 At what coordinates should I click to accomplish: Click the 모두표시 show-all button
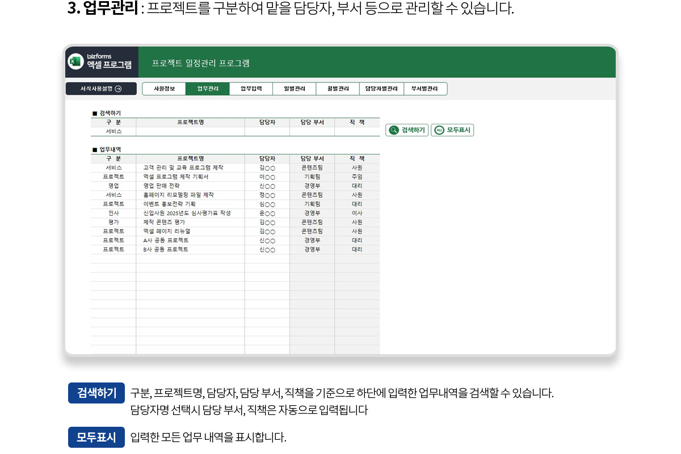click(452, 130)
